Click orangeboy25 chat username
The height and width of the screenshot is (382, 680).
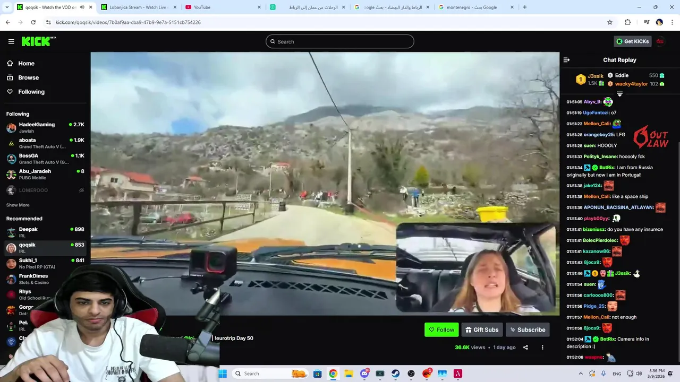598,134
